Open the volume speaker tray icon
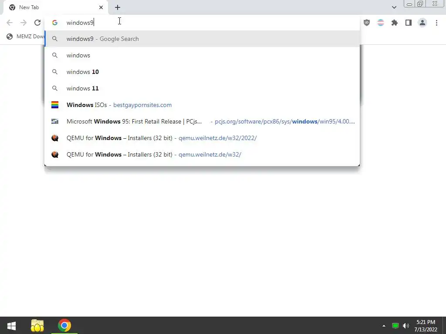The height and width of the screenshot is (334, 446). click(406, 326)
